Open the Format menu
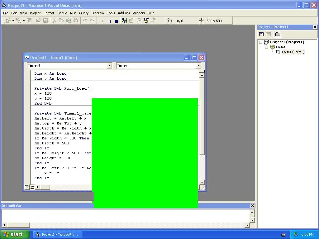This screenshot has height=239, width=319. [x=49, y=13]
